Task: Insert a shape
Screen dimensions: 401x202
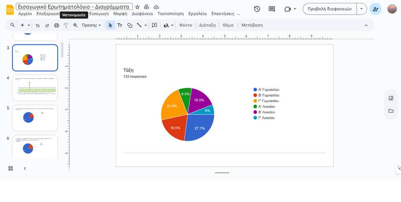Action: pos(129,25)
